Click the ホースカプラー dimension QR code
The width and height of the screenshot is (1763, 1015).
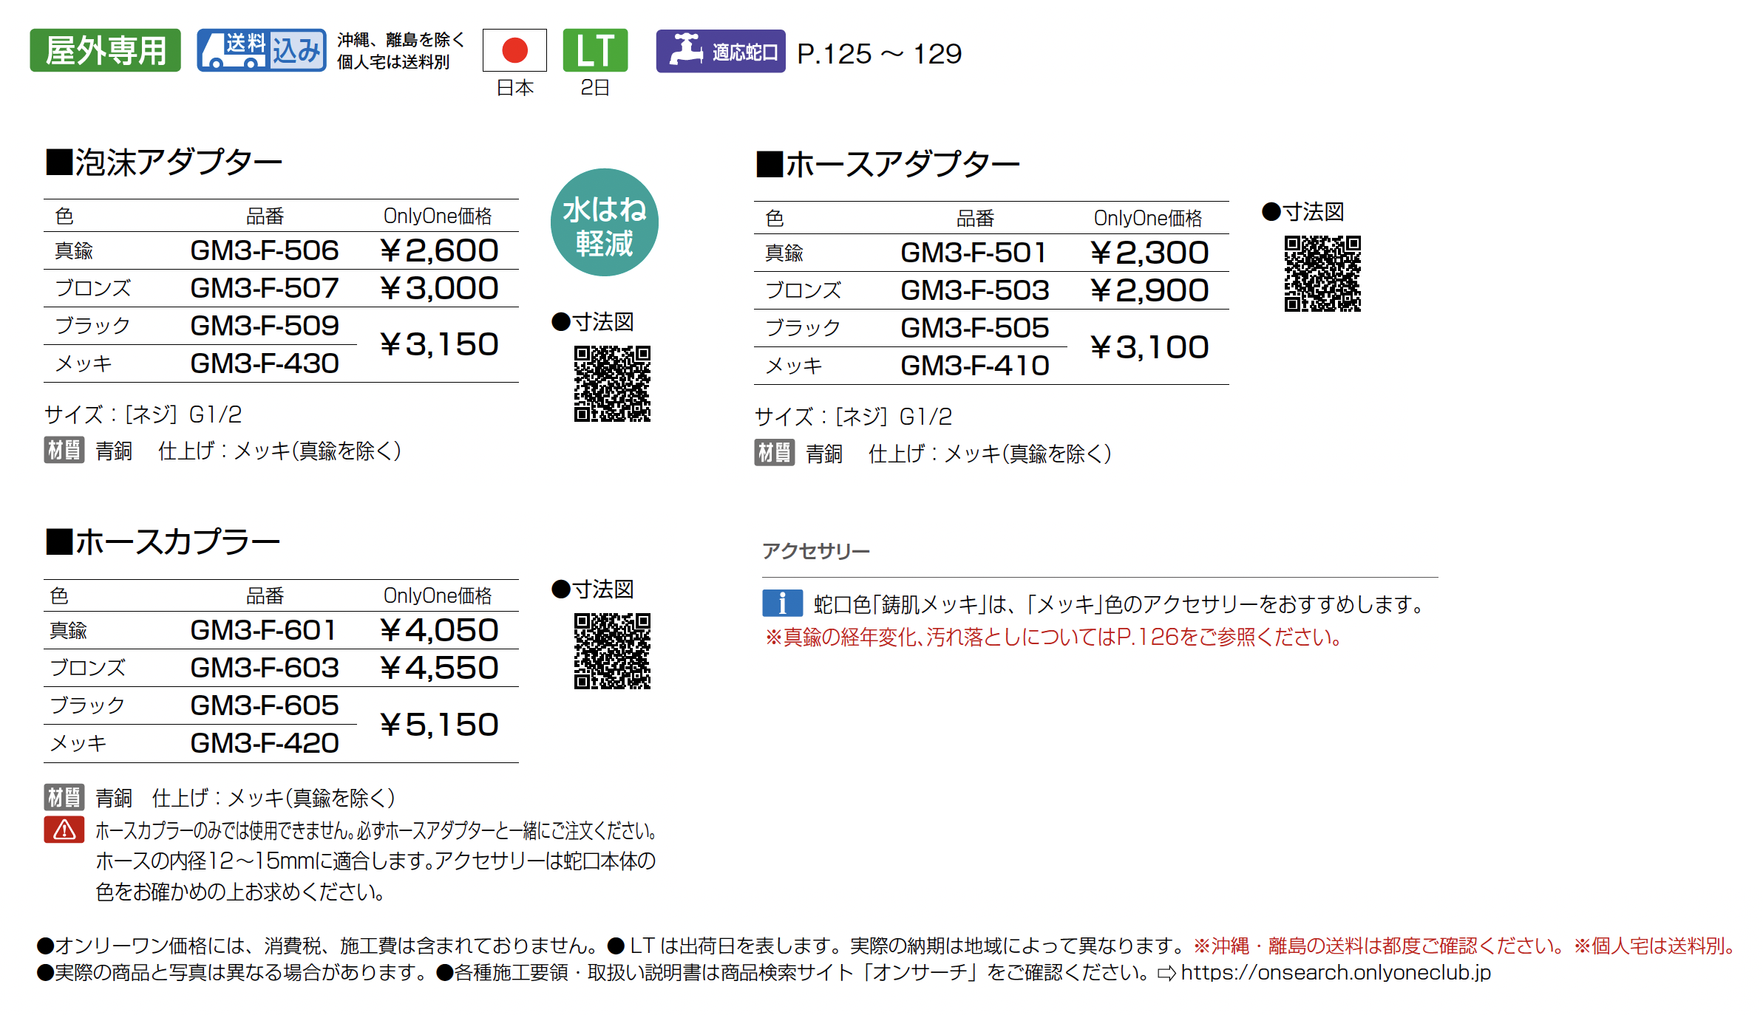(x=612, y=651)
